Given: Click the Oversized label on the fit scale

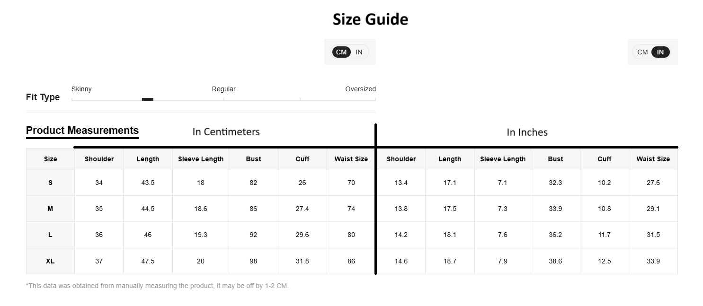Looking at the screenshot, I should [360, 89].
